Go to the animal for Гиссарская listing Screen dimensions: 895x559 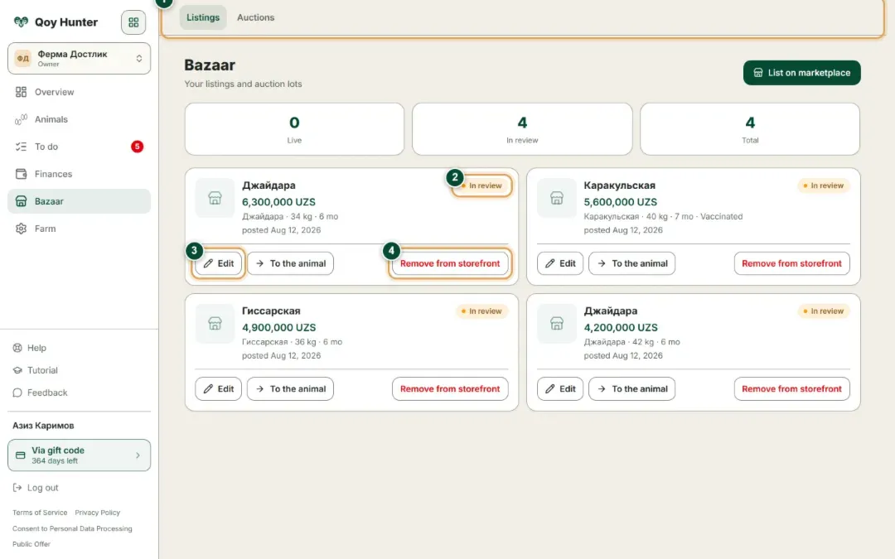(x=290, y=389)
